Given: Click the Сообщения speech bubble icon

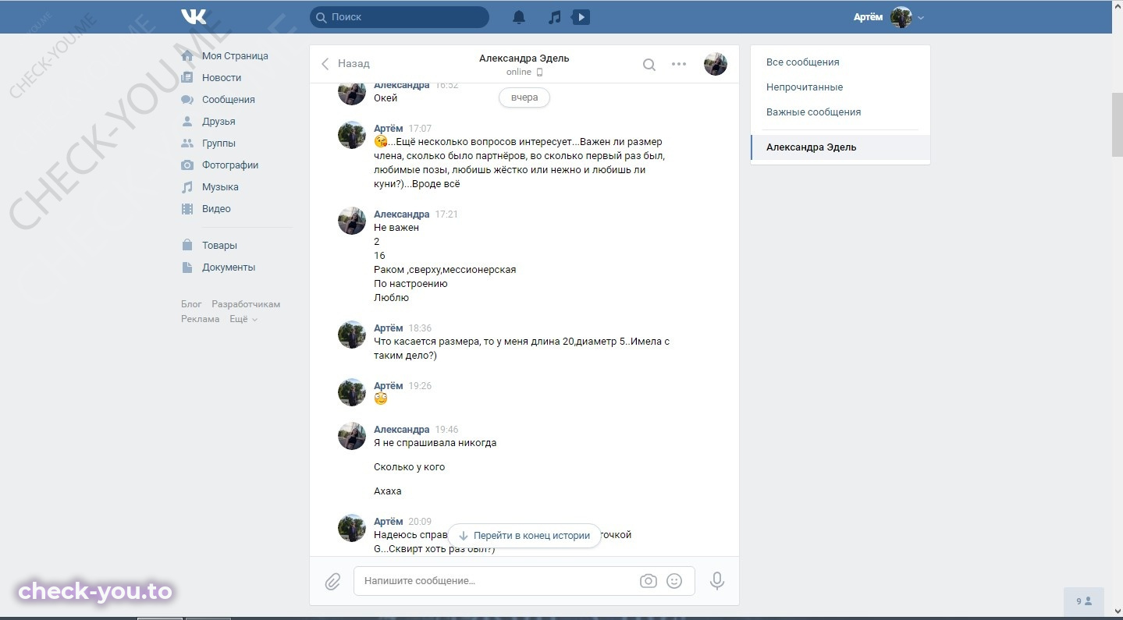Looking at the screenshot, I should coord(187,100).
